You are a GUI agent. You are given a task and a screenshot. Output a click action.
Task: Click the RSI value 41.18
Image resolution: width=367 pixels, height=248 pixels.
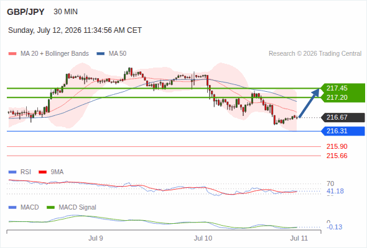click(335, 192)
